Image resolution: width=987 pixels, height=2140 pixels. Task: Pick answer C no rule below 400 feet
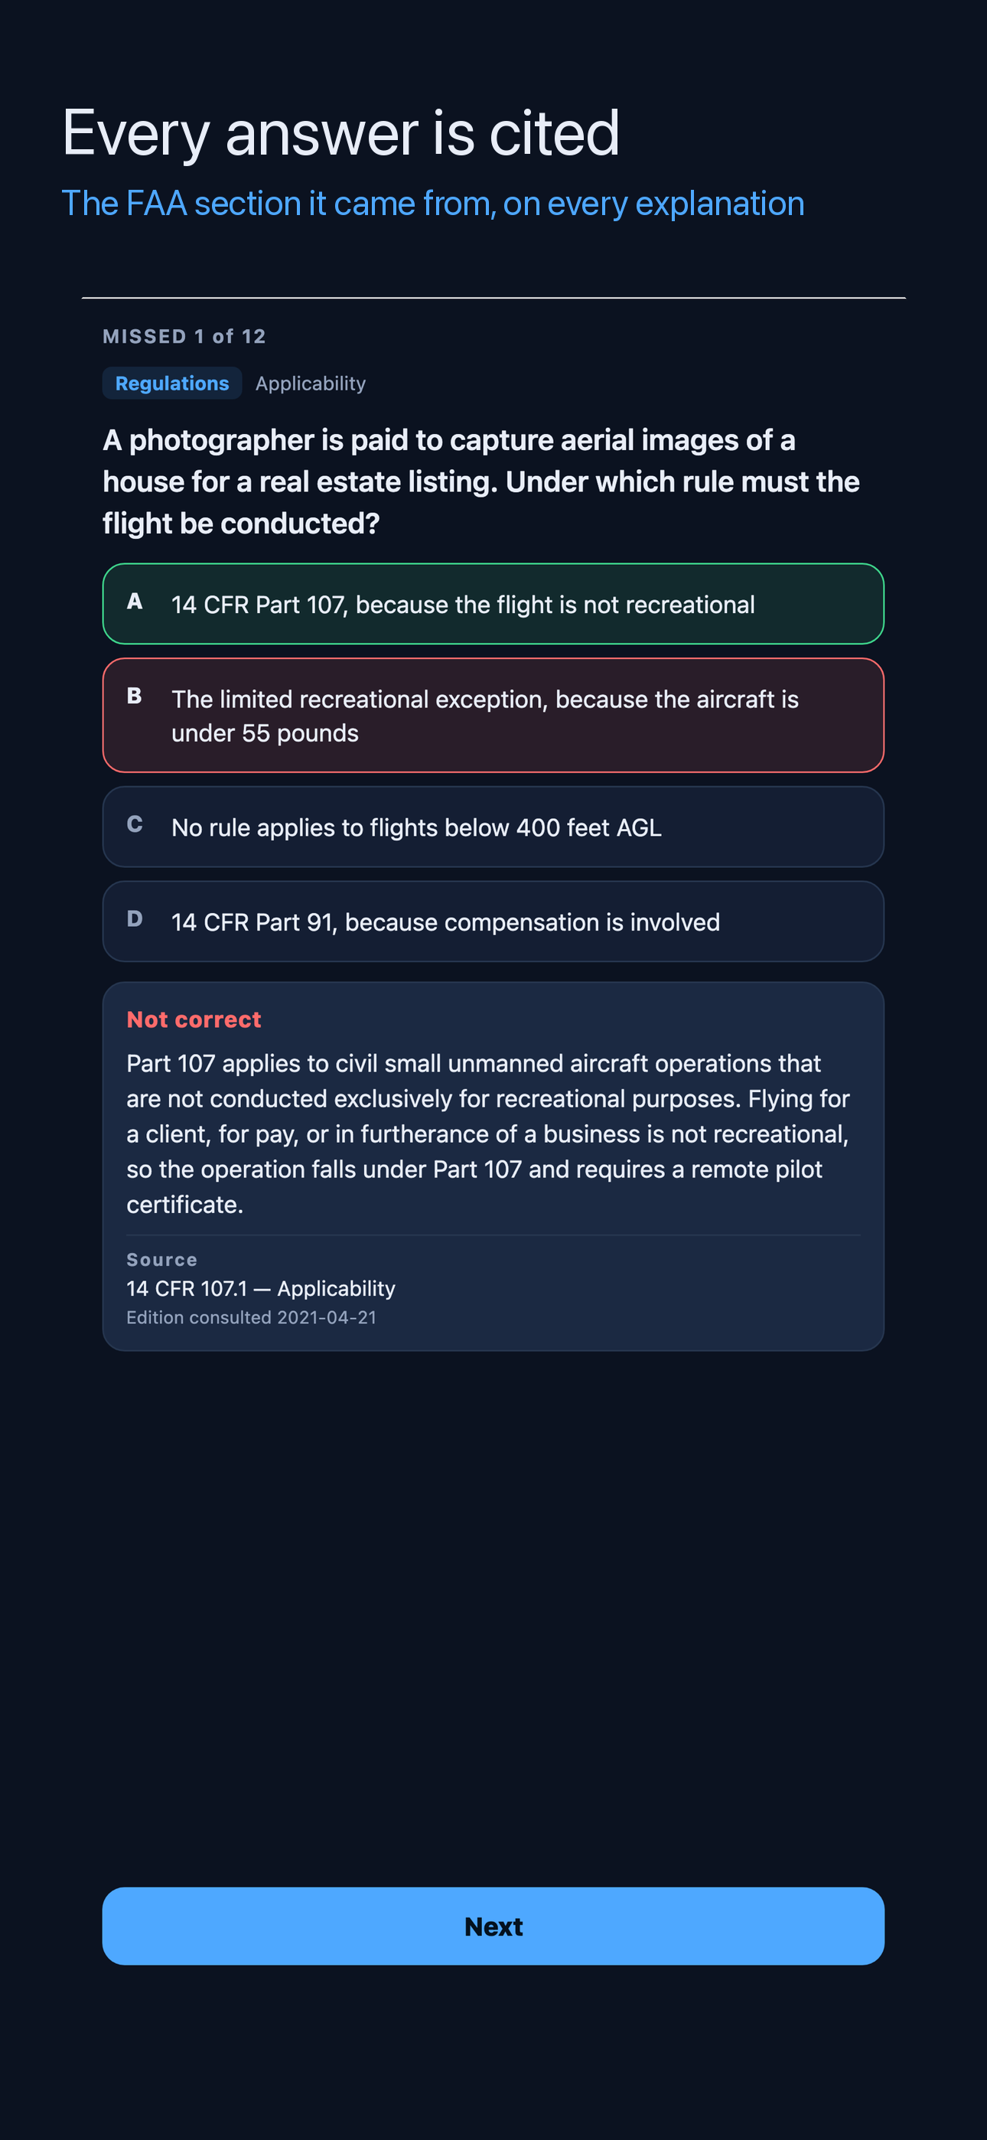point(493,827)
